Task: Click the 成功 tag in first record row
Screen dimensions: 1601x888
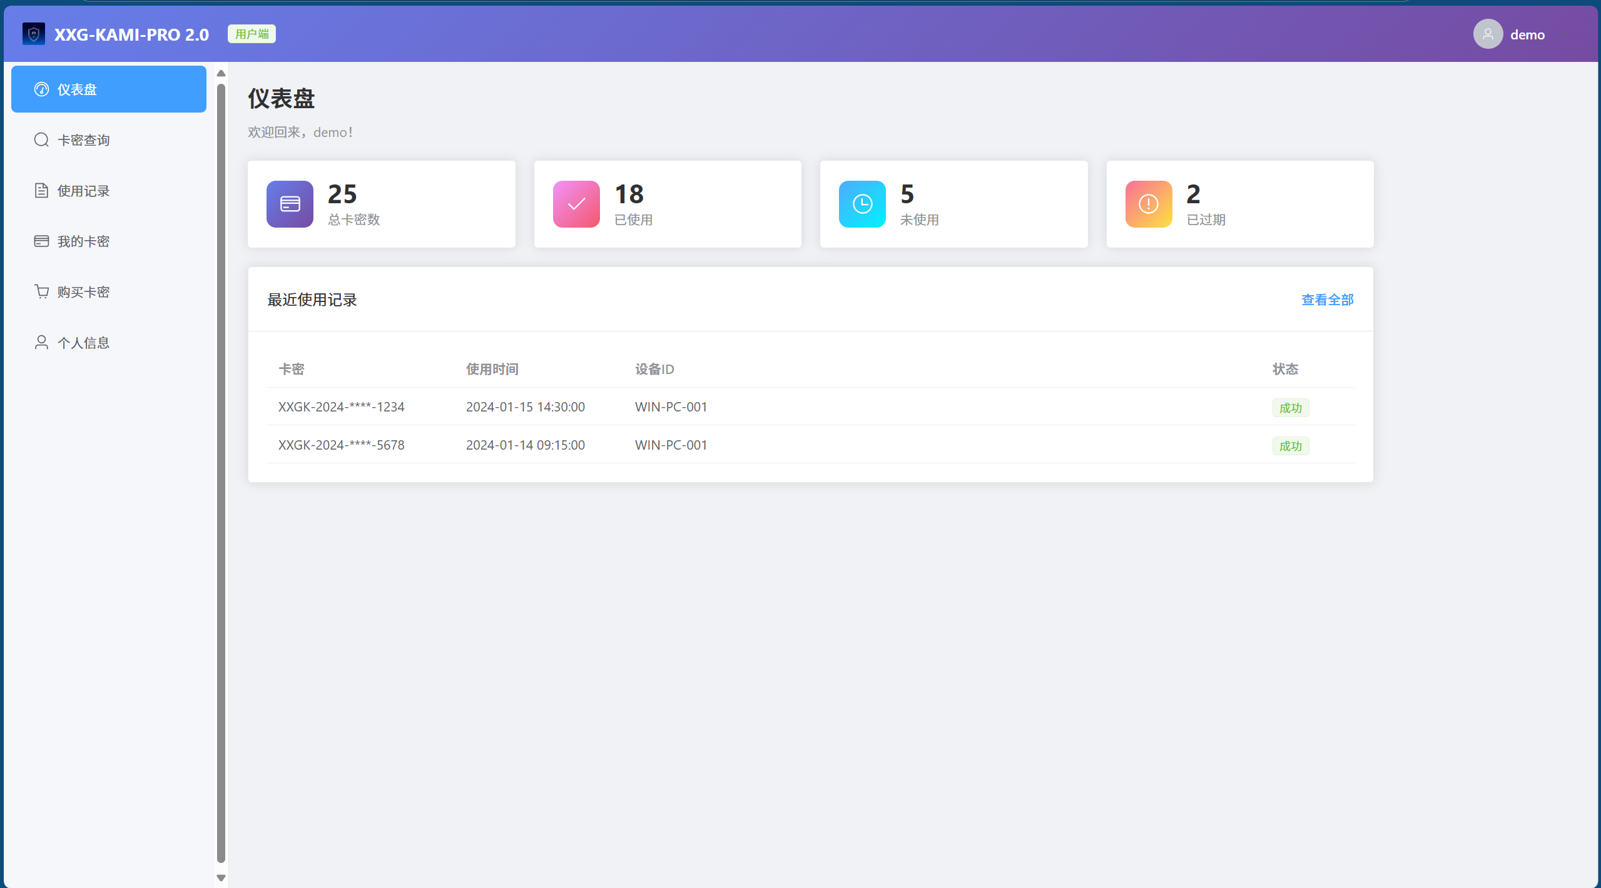Action: (1290, 408)
